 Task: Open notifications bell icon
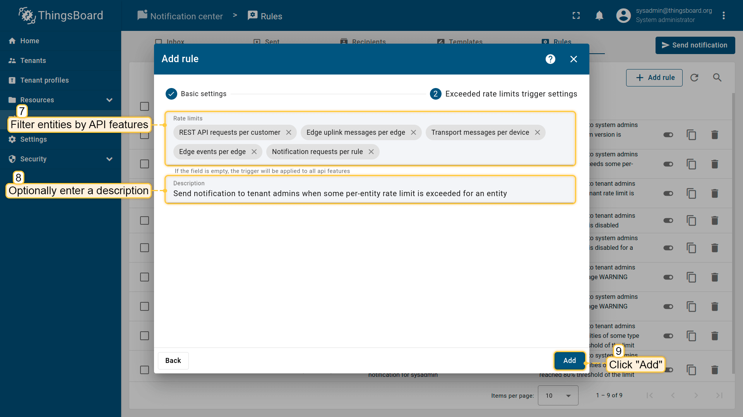point(599,16)
